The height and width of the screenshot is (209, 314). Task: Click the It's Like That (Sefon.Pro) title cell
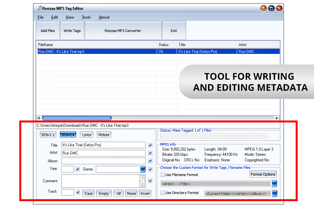coord(207,51)
